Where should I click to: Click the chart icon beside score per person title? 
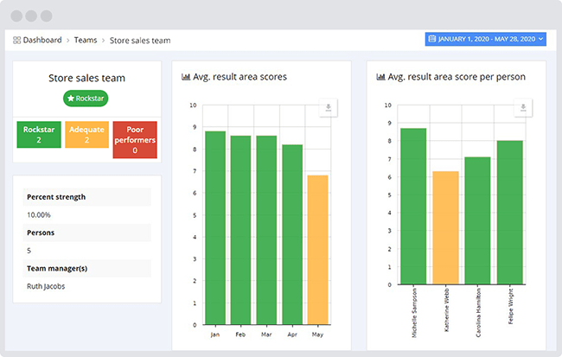(x=380, y=77)
